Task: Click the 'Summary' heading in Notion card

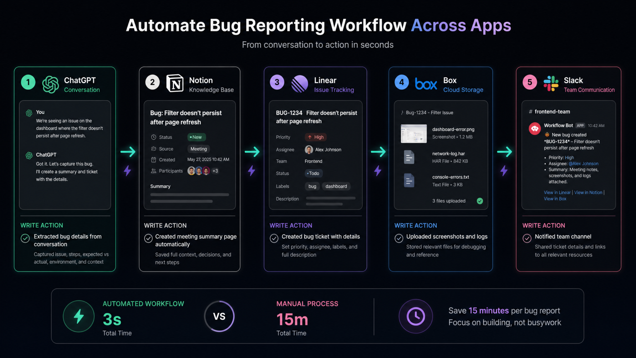Action: tap(160, 186)
